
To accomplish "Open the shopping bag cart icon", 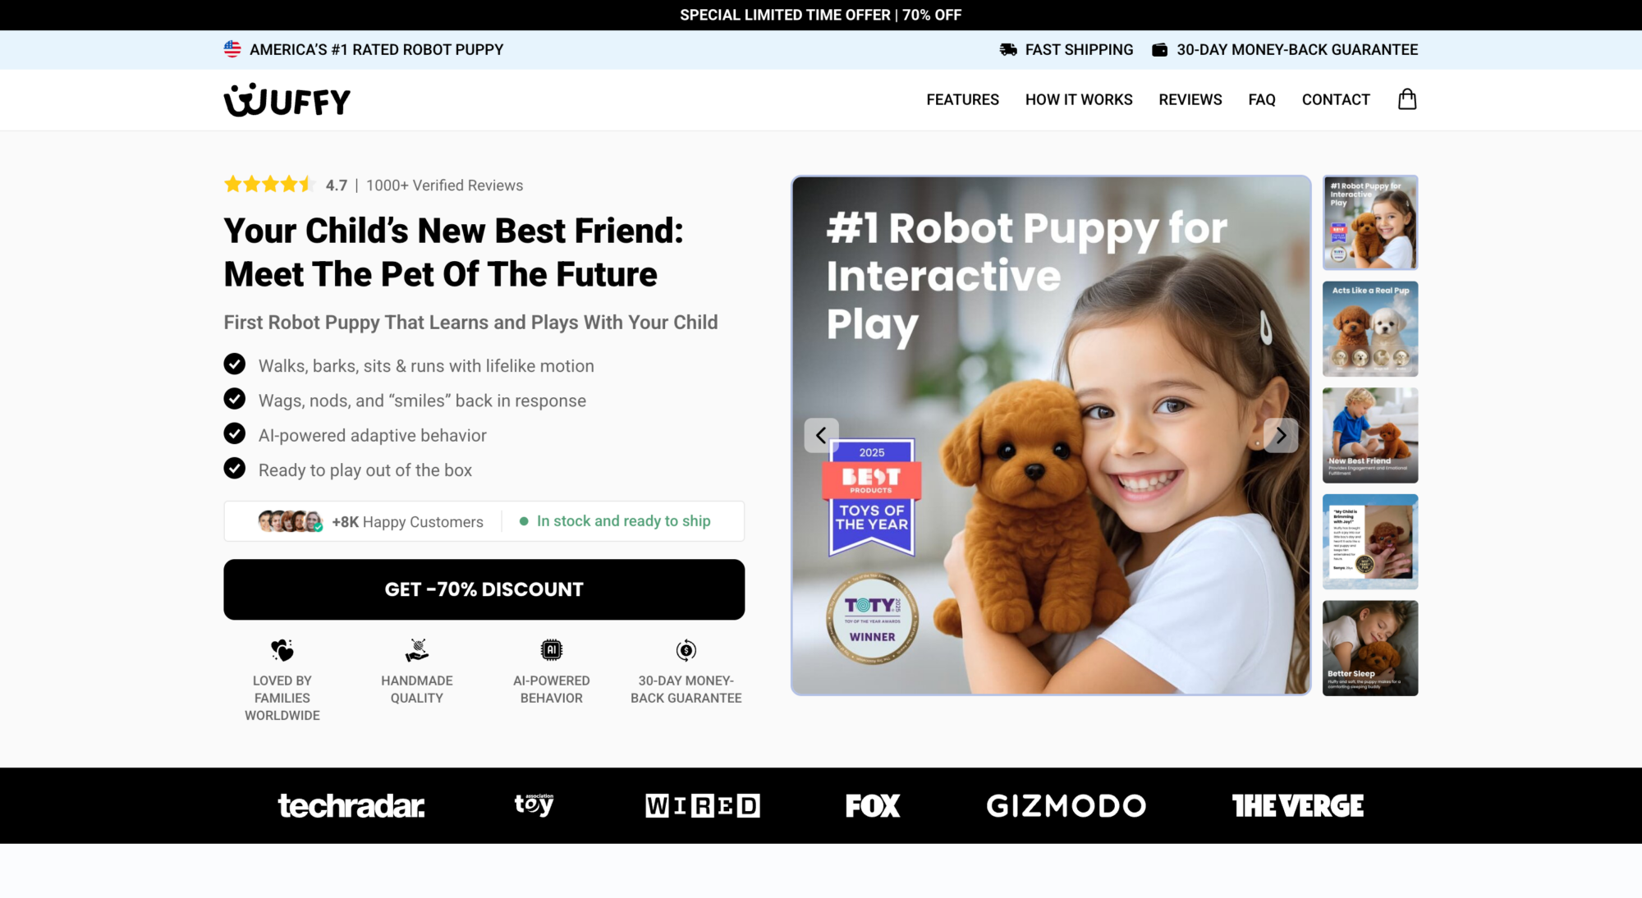I will pyautogui.click(x=1407, y=99).
